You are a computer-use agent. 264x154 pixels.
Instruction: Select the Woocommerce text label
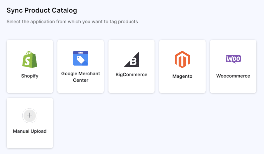pyautogui.click(x=233, y=76)
